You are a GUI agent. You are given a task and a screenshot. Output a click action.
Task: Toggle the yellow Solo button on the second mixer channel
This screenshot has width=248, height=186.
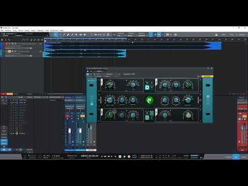[x=83, y=116]
